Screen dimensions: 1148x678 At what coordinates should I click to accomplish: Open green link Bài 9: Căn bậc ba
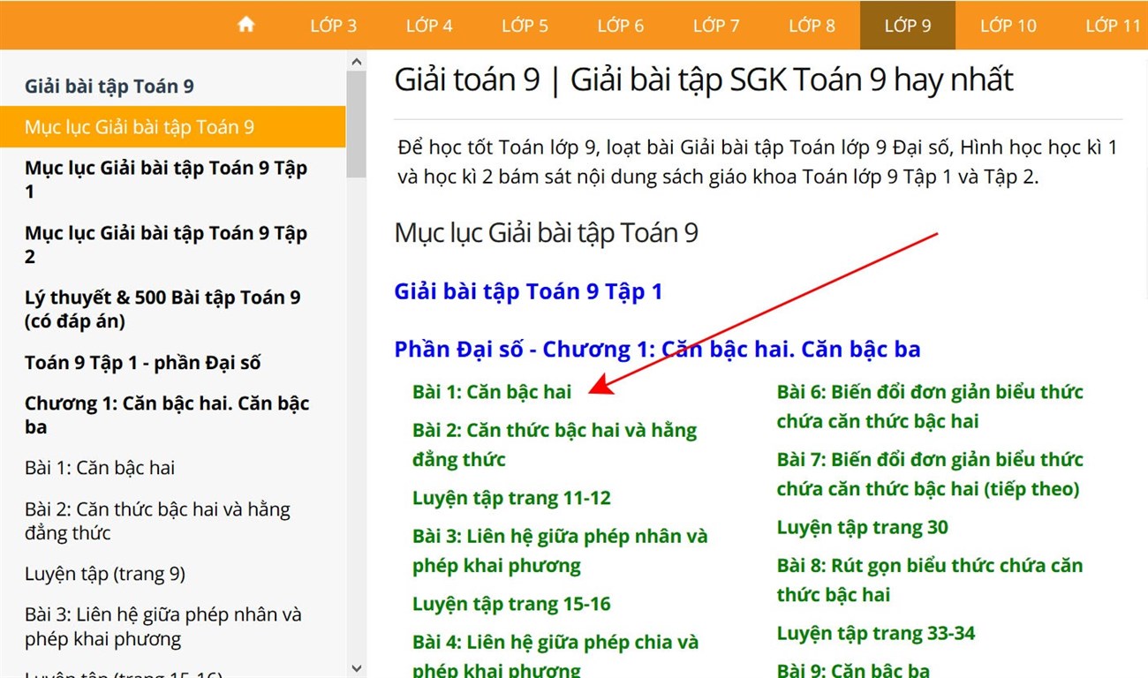point(853,670)
